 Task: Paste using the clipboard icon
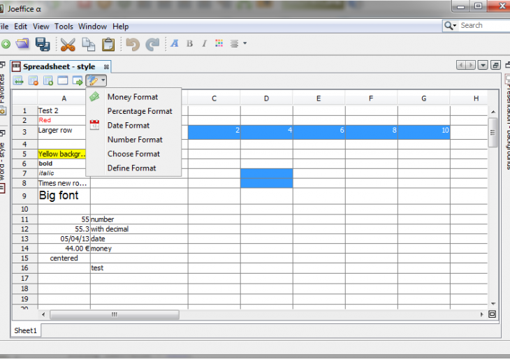[x=108, y=44]
